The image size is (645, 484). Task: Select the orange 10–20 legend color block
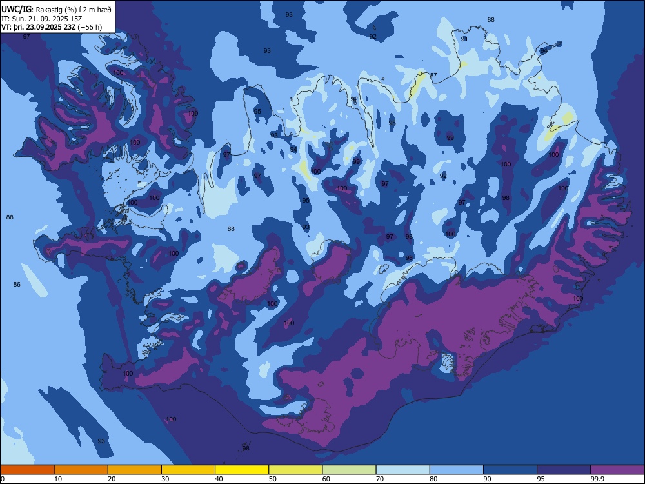point(81,470)
